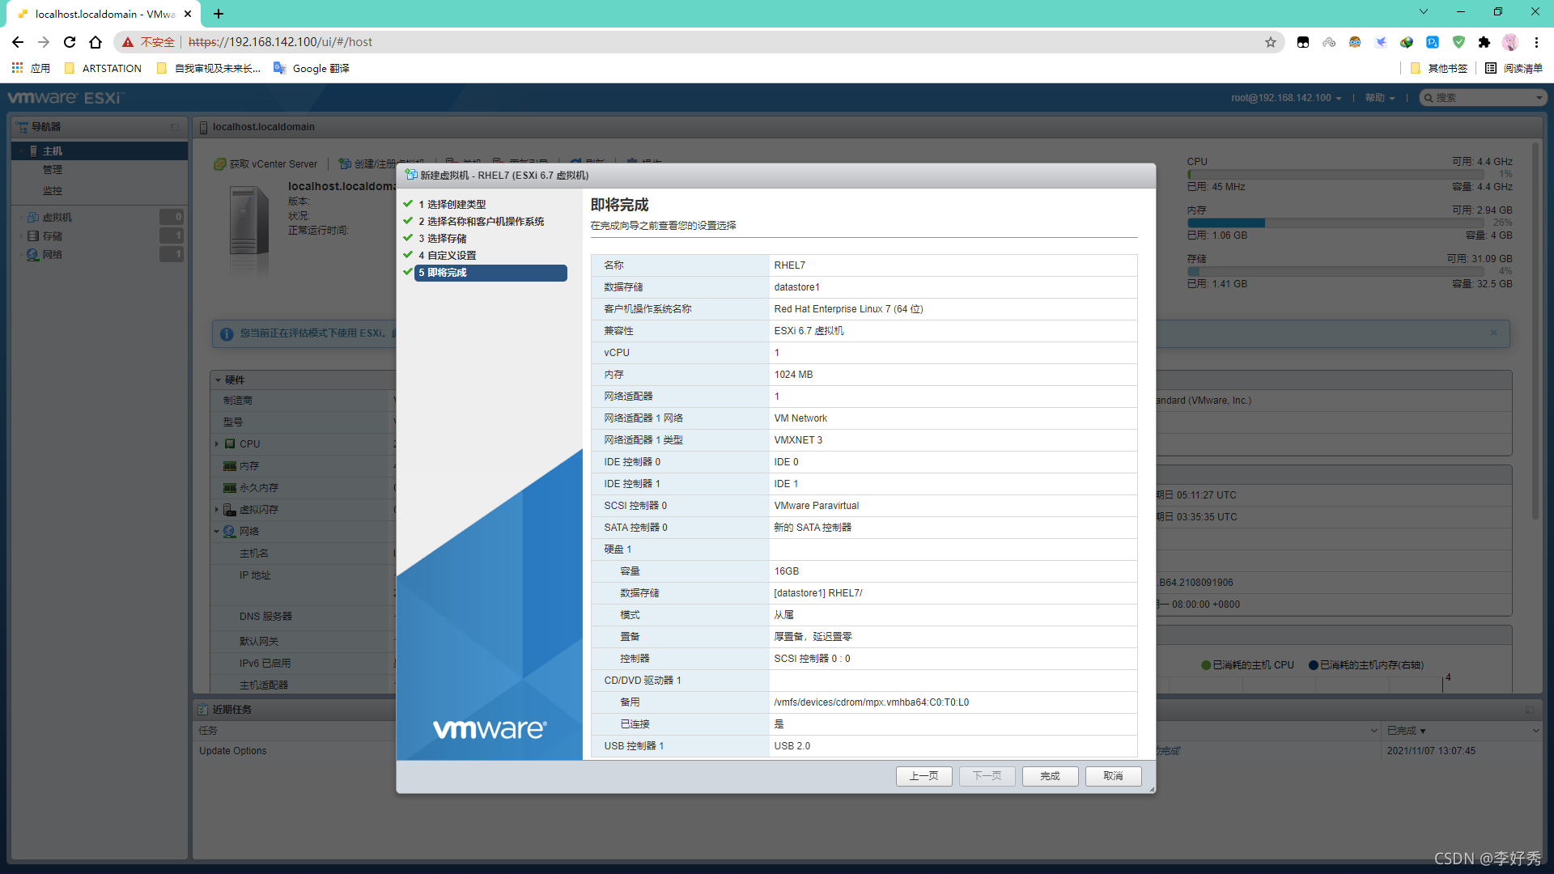Click the 内存 memory usage bar
The width and height of the screenshot is (1554, 874).
pyautogui.click(x=1335, y=223)
